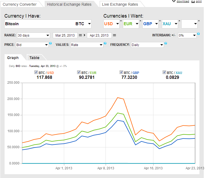Switch to the Currency Converter tab

point(19,4)
